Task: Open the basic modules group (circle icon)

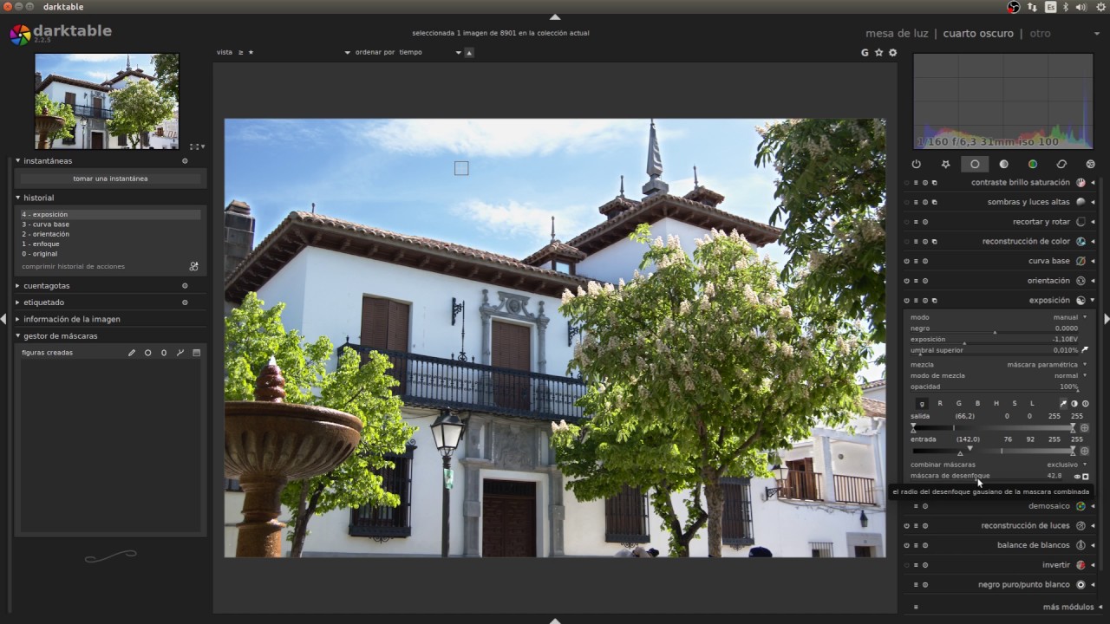Action: 975,164
